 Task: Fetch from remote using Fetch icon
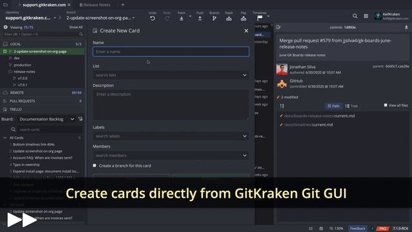click(182, 18)
